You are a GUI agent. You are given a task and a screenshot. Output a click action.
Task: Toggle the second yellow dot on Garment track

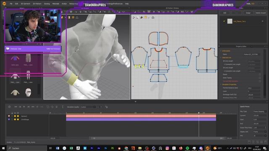[x=18, y=116]
